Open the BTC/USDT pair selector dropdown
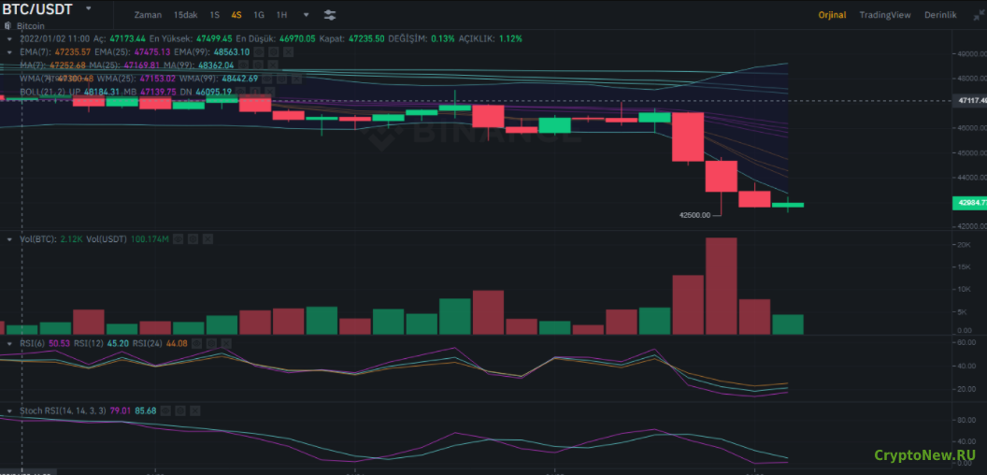 89,8
